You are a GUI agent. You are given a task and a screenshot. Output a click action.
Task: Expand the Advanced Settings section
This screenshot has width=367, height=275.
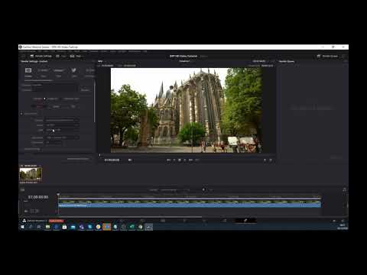(x=32, y=149)
